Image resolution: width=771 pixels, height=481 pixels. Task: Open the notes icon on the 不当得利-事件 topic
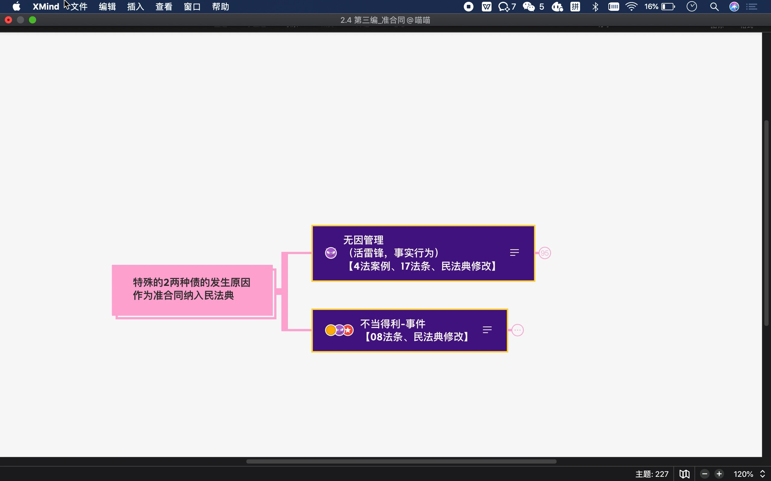(x=487, y=330)
